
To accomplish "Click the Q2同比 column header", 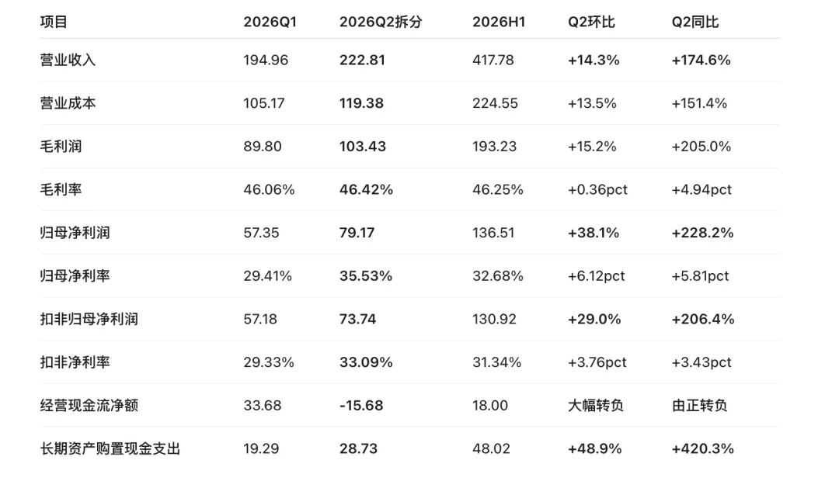I will [695, 22].
